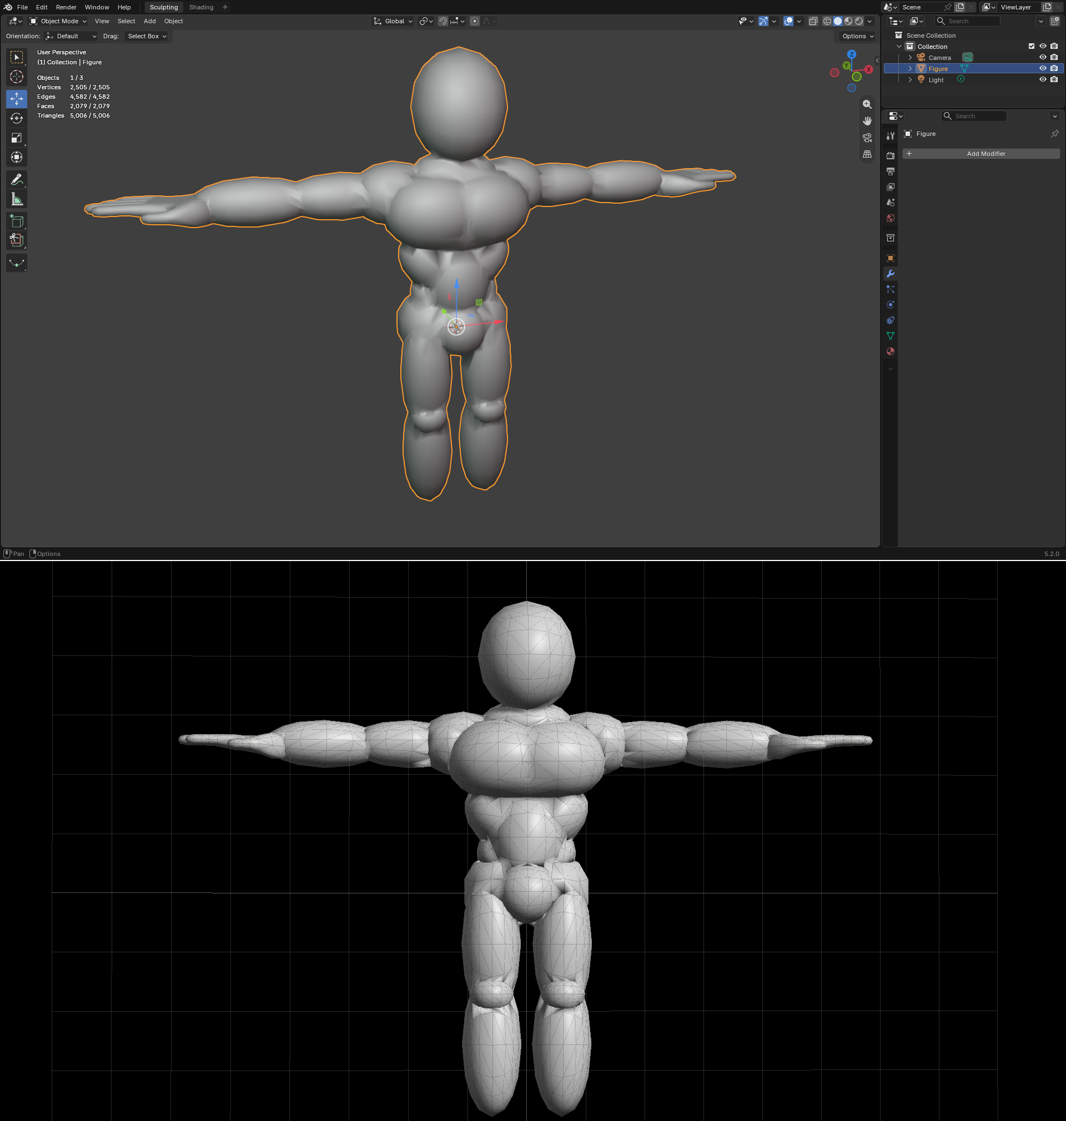The image size is (1066, 1121).
Task: Open the Edit menu
Action: click(42, 7)
